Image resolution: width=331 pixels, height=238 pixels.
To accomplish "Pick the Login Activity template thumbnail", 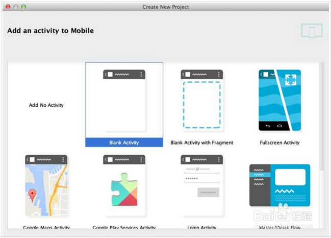I will [x=202, y=186].
